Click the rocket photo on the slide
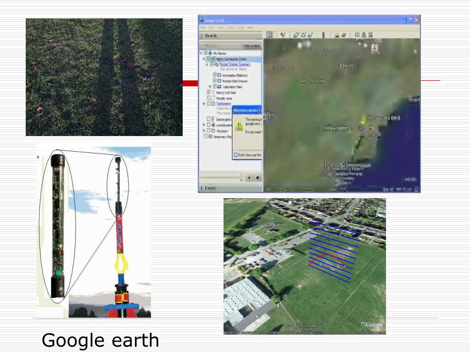This screenshot has width=470, height=353. [94, 231]
